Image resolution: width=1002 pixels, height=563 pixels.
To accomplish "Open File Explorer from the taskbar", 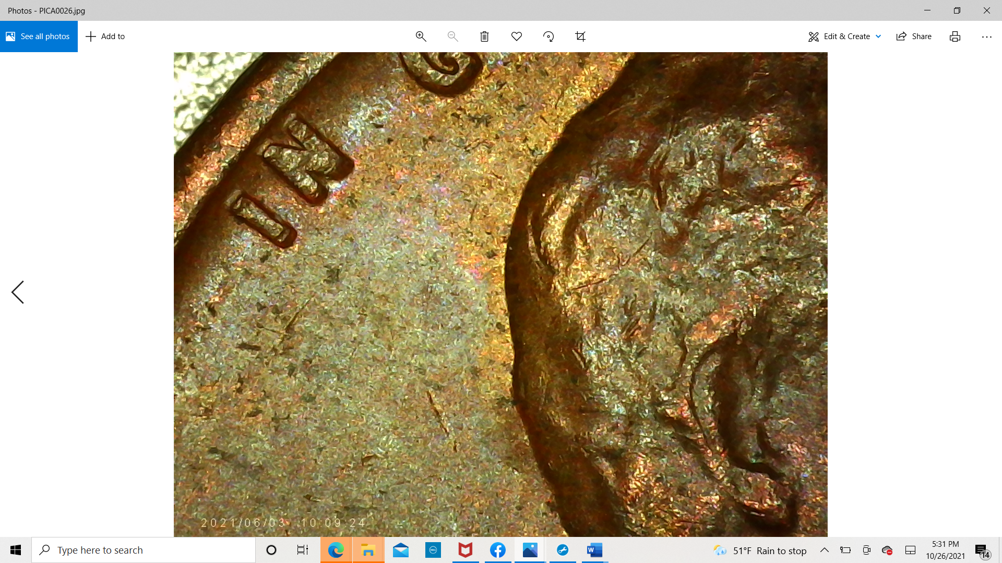I will (x=368, y=550).
